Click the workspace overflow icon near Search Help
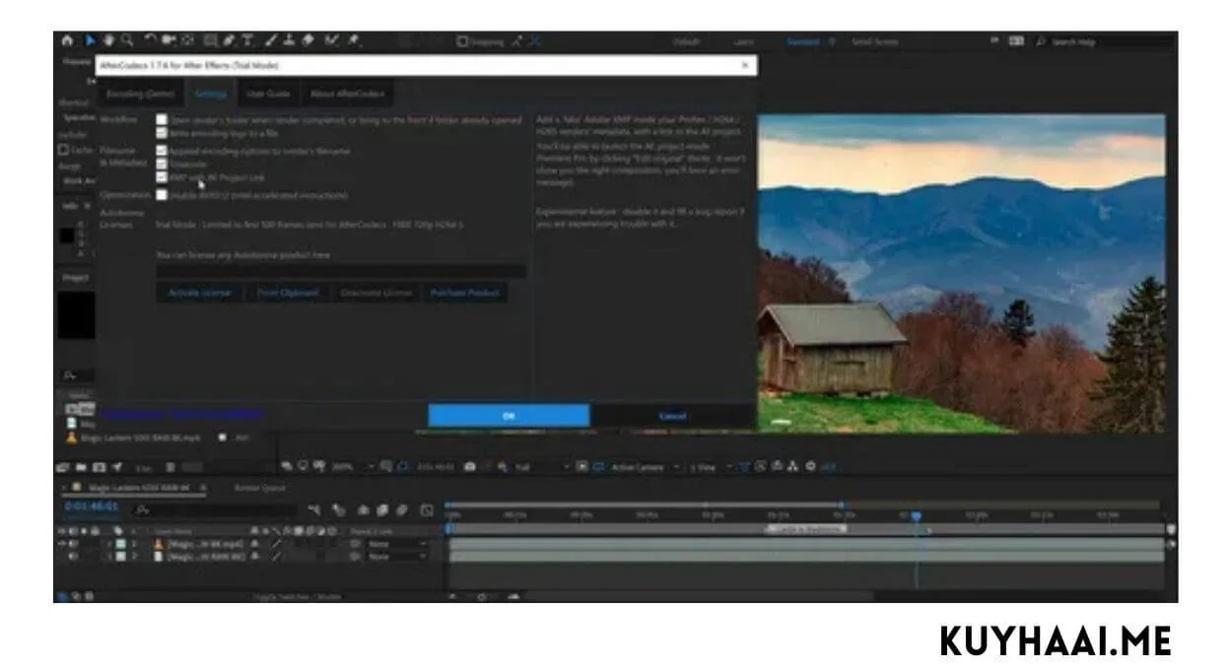This screenshot has width=1232, height=670. pos(995,41)
